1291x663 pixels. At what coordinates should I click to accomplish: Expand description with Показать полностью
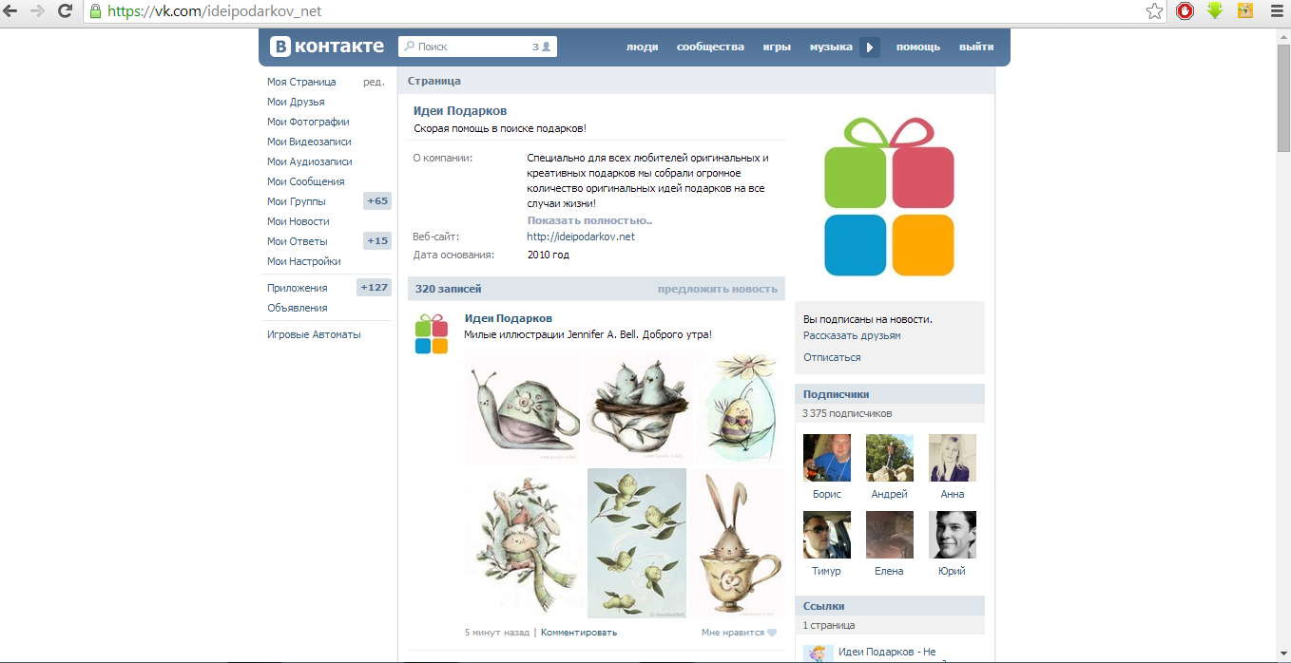(589, 220)
